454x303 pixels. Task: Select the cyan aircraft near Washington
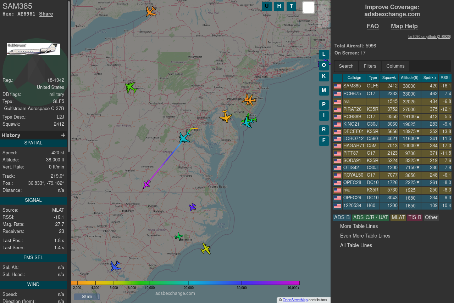pyautogui.click(x=184, y=137)
